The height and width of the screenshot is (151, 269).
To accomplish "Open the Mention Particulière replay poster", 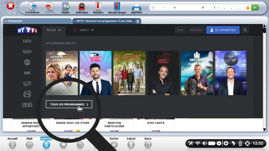I will (x=130, y=73).
